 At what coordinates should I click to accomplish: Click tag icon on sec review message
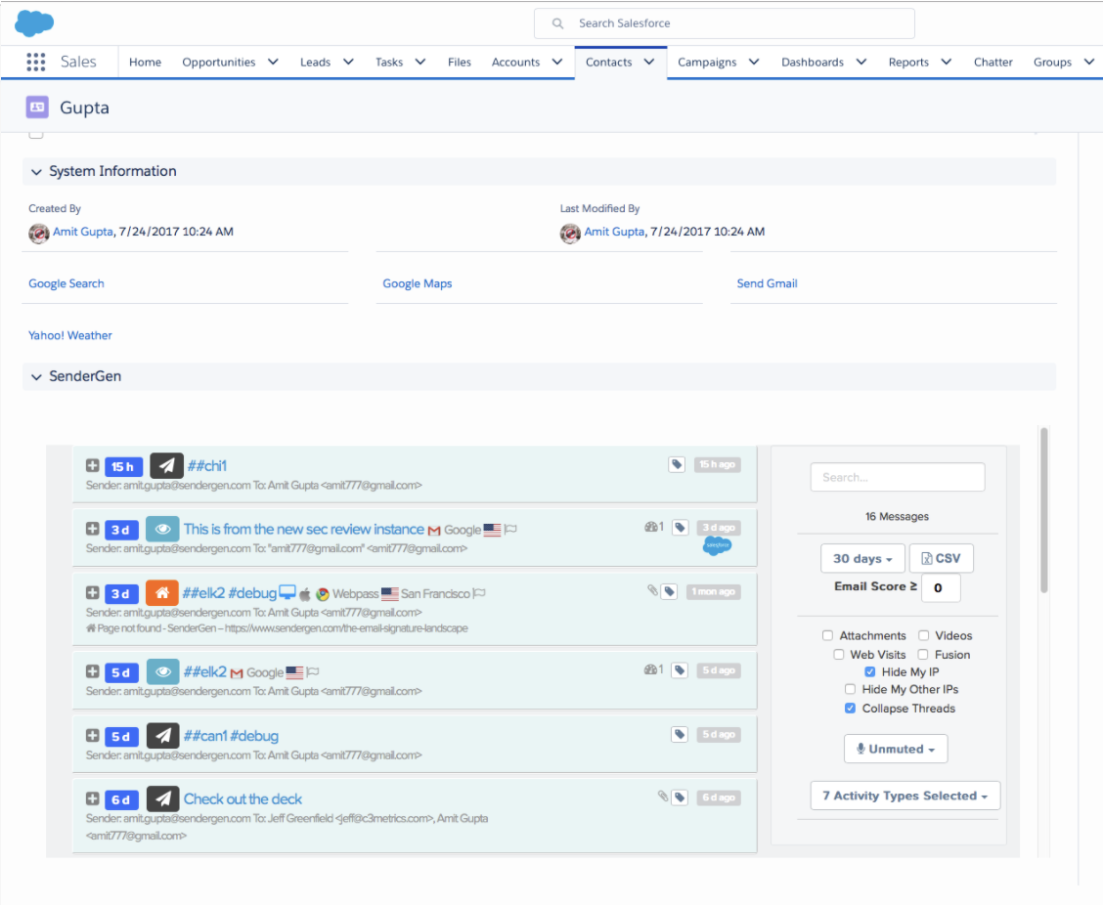[680, 528]
